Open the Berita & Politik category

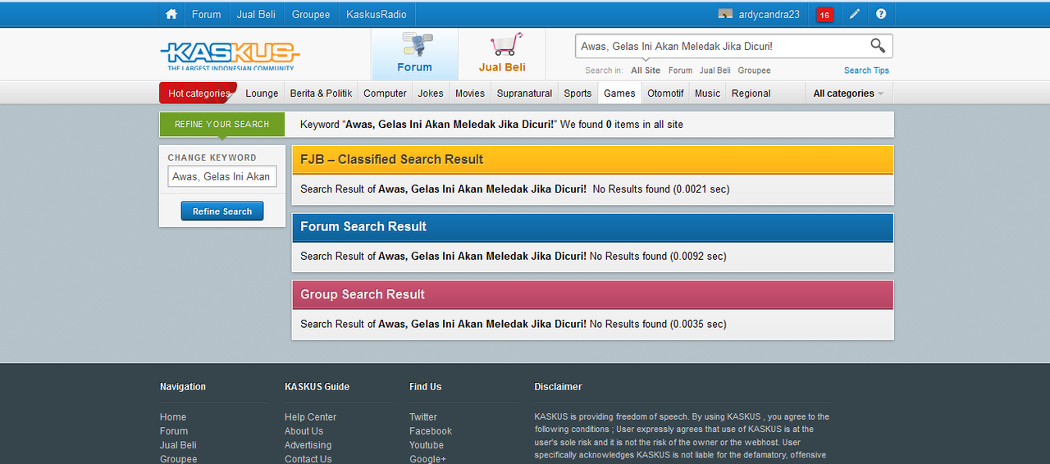(321, 93)
